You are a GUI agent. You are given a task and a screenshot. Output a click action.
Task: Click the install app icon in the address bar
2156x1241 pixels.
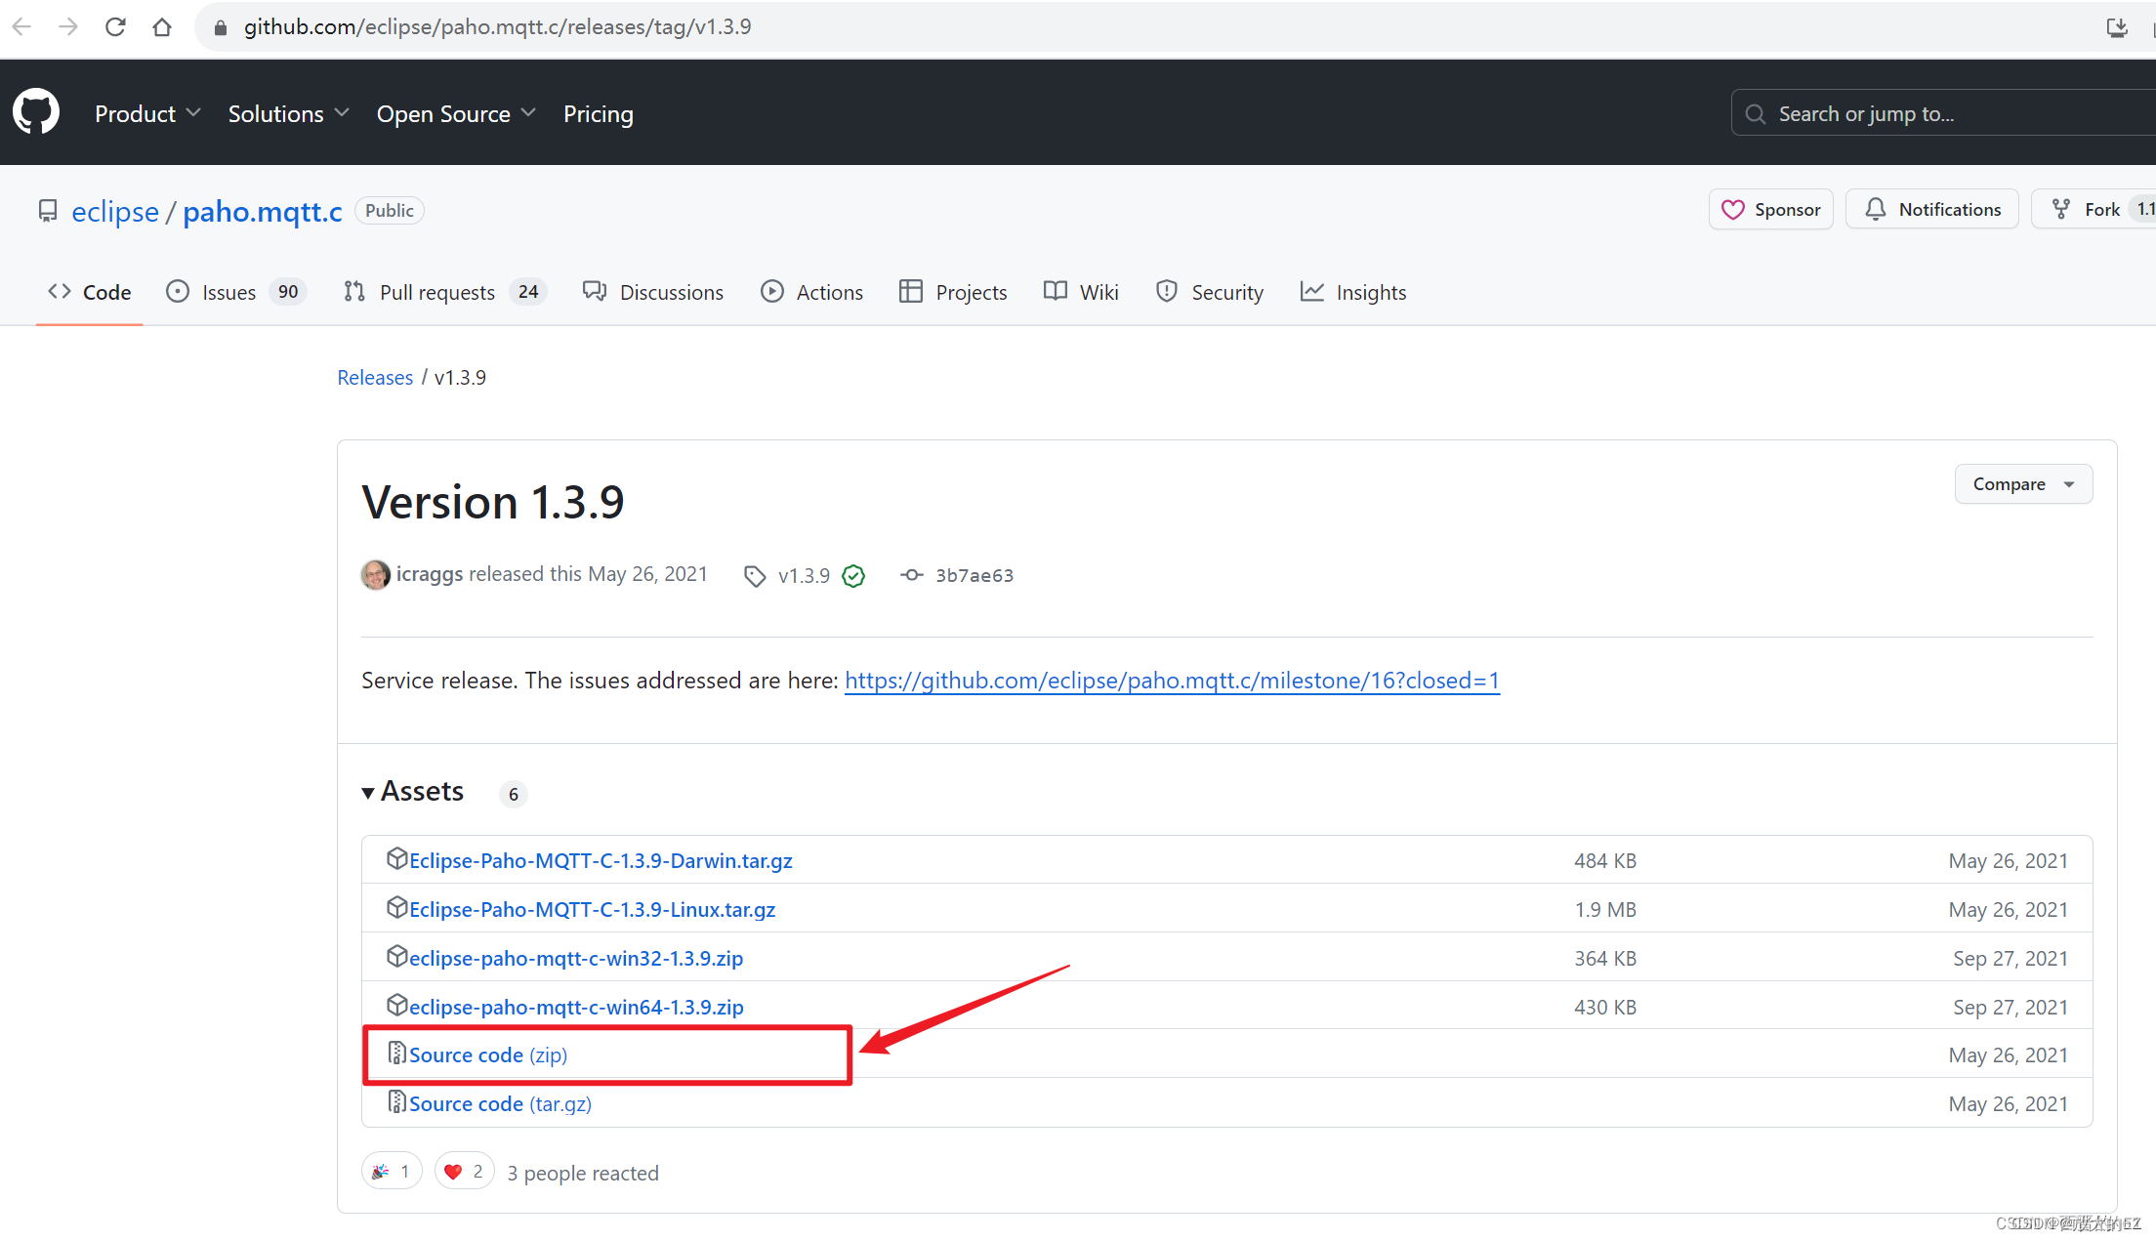(x=2117, y=26)
